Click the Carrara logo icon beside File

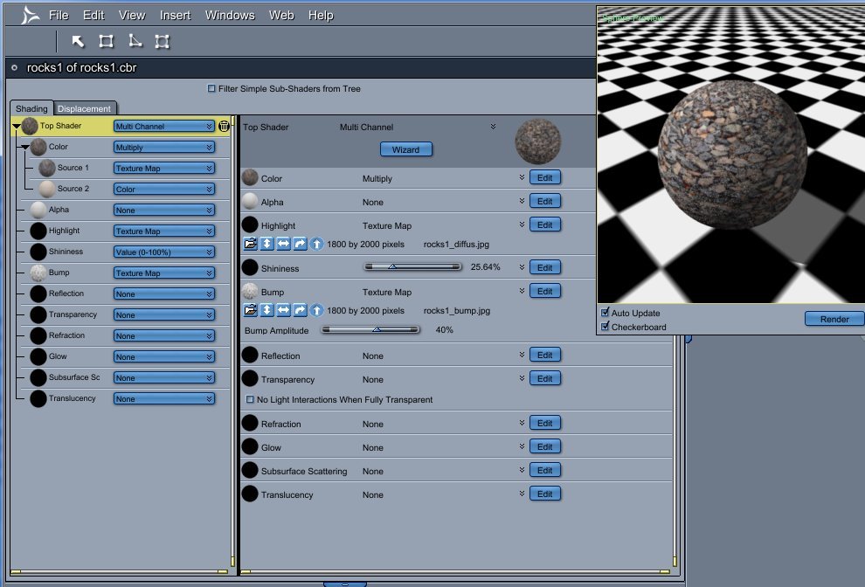click(29, 15)
